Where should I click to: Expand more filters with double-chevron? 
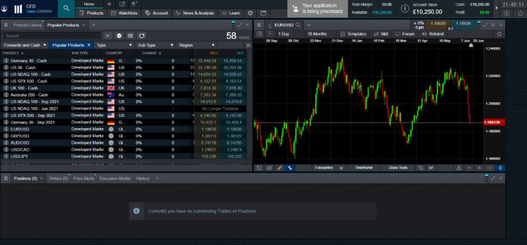(x=248, y=45)
